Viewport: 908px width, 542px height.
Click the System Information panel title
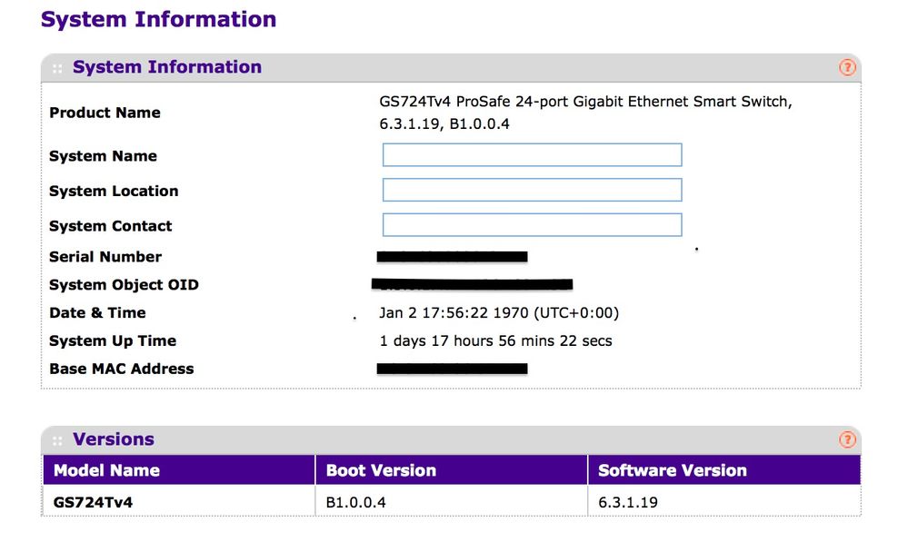pyautogui.click(x=166, y=67)
